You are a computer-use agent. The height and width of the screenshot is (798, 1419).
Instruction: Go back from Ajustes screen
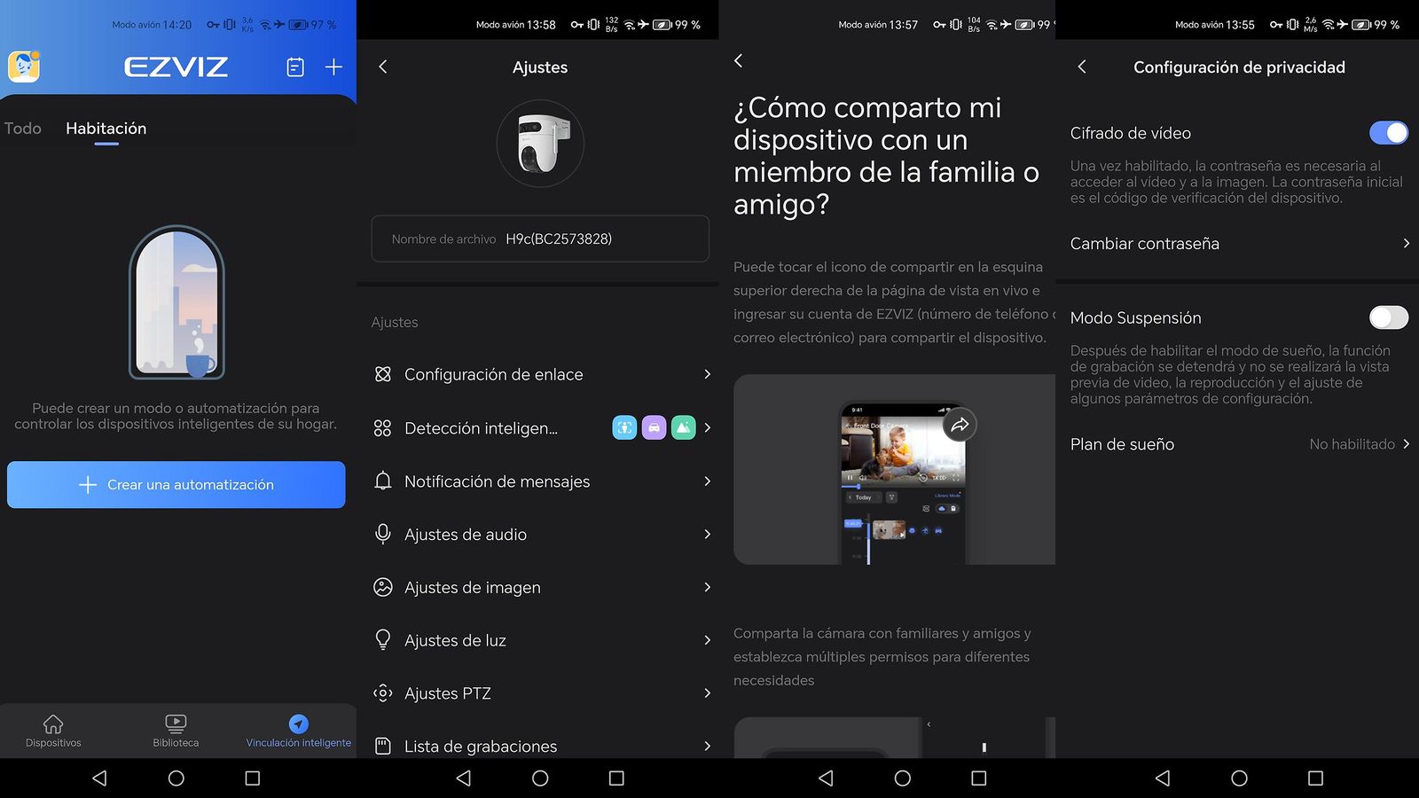point(383,67)
